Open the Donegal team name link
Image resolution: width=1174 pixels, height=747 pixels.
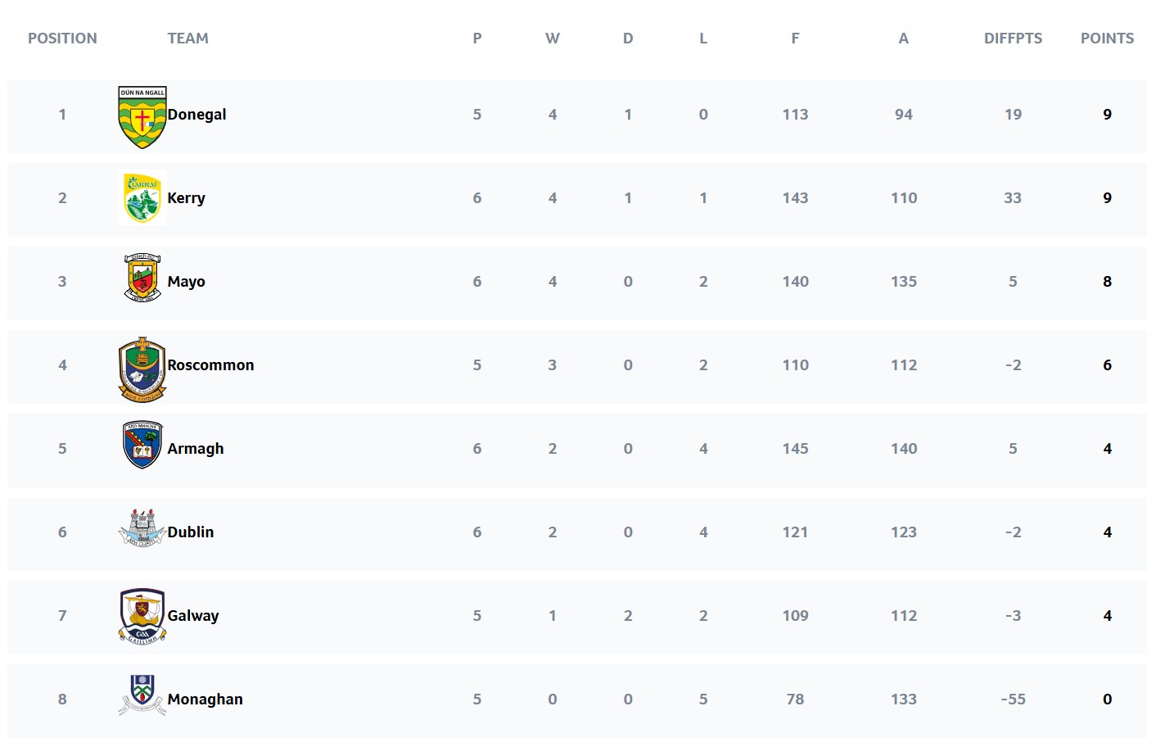coord(196,115)
